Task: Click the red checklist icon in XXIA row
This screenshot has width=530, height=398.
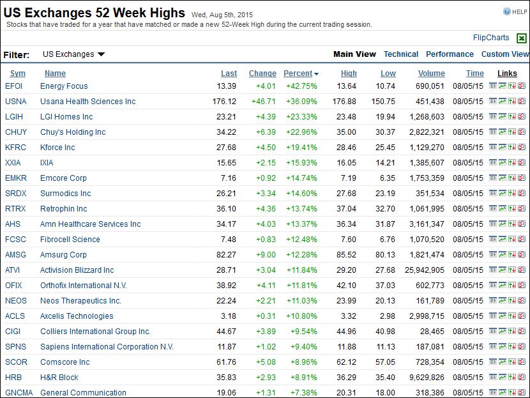Action: coord(522,163)
